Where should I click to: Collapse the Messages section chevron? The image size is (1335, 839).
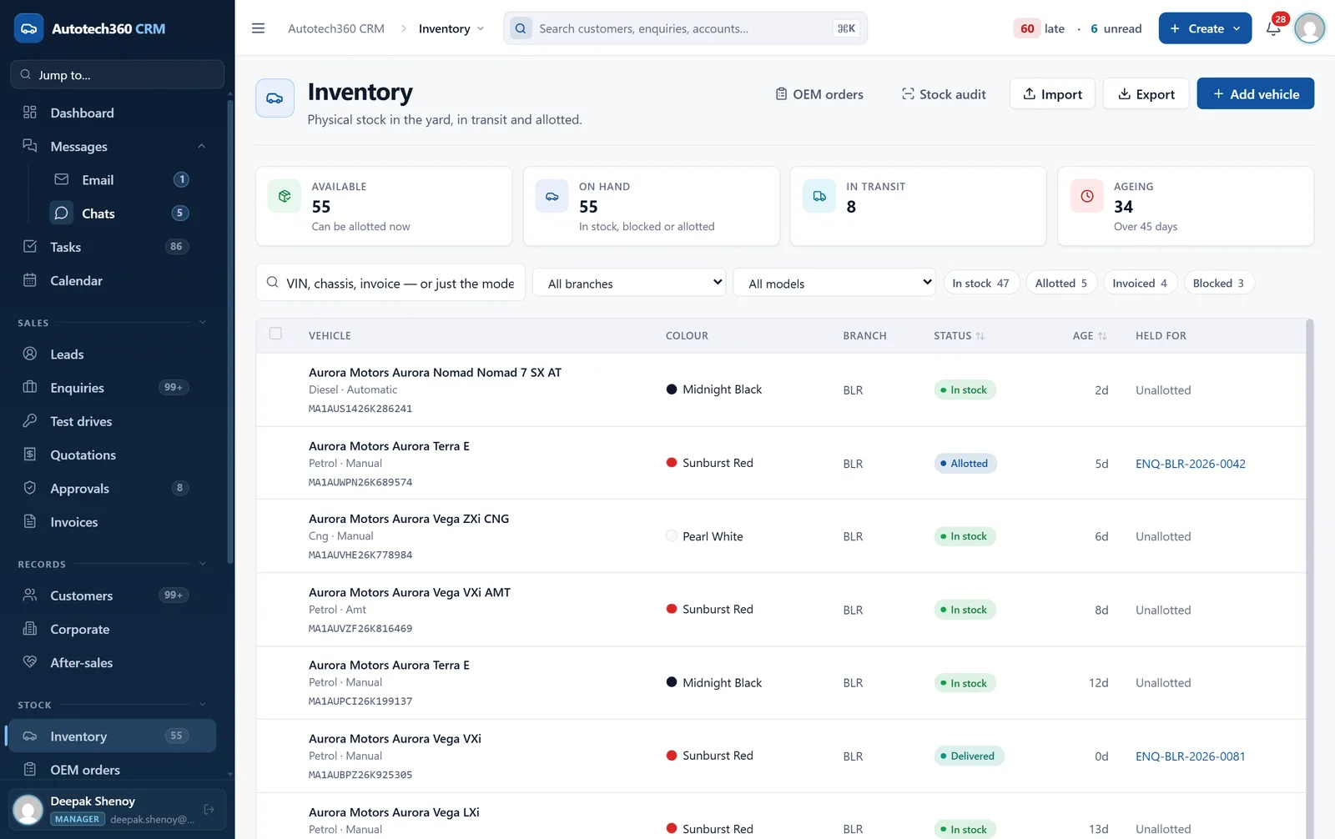coord(201,146)
